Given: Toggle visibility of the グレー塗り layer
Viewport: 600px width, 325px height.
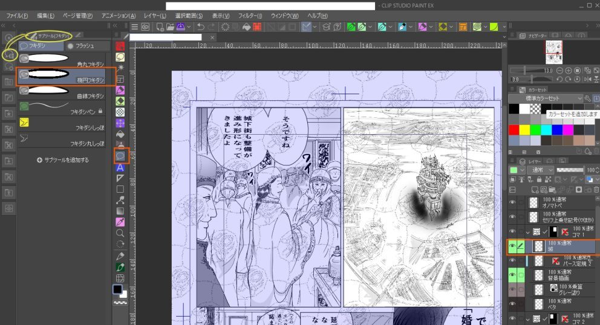Looking at the screenshot, I should coord(512,289).
